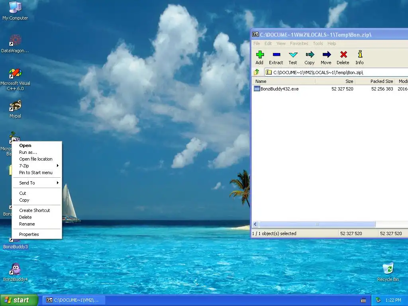Choose Run as... in context menu
Viewport: 408px width, 306px height.
[x=37, y=152]
